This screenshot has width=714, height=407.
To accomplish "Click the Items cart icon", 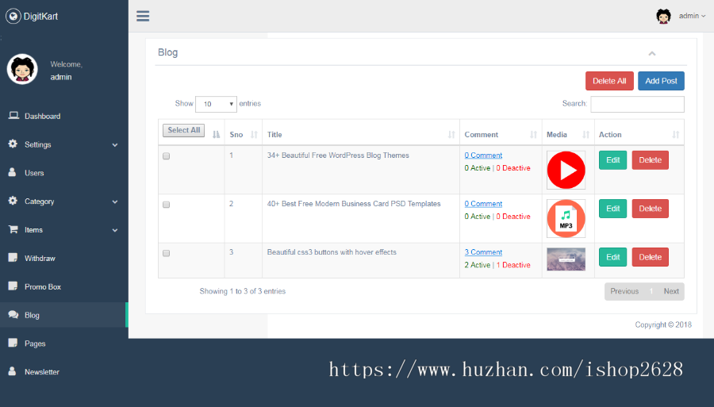I will [13, 229].
